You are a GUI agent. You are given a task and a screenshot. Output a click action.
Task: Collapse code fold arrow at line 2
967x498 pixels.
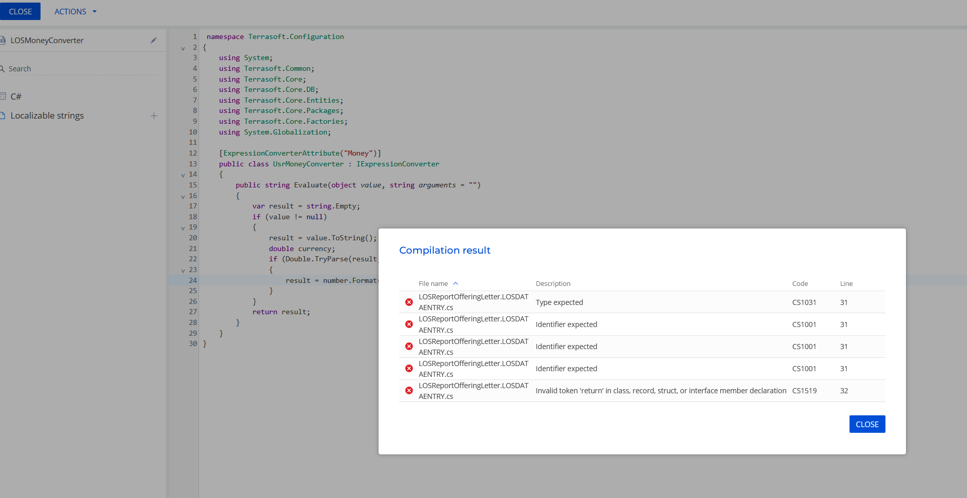pyautogui.click(x=183, y=48)
